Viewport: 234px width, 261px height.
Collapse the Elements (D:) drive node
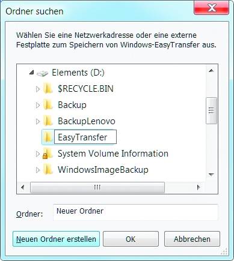point(31,73)
